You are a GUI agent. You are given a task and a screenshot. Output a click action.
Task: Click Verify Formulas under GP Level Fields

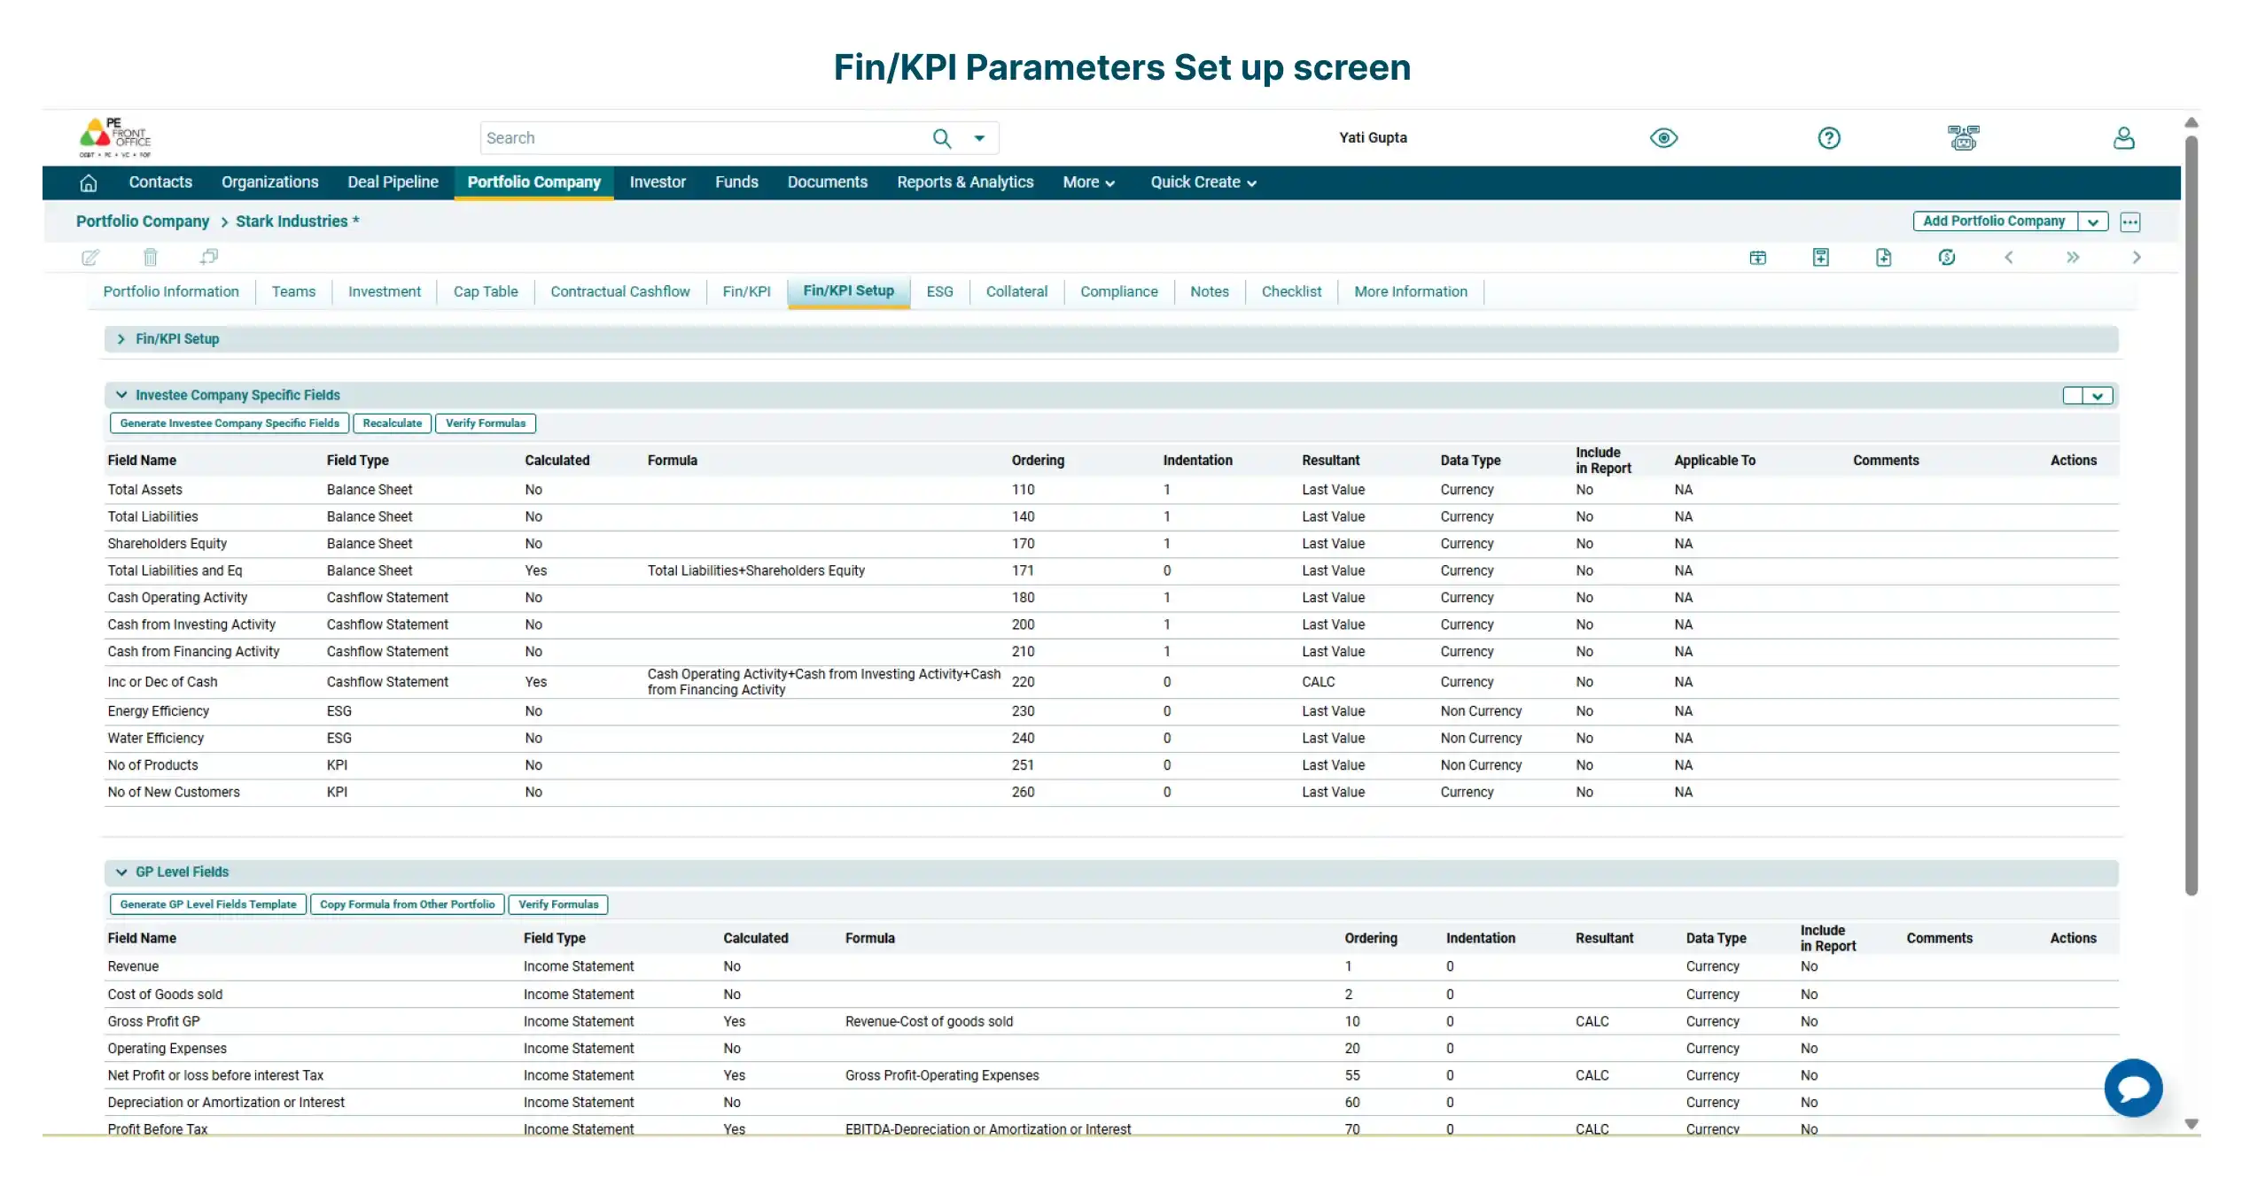558,904
